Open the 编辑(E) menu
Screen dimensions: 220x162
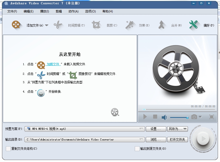coord(28,11)
